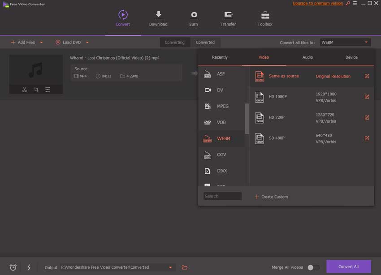Select the OGV format
Image resolution: width=381 pixels, height=275 pixels.
222,155
